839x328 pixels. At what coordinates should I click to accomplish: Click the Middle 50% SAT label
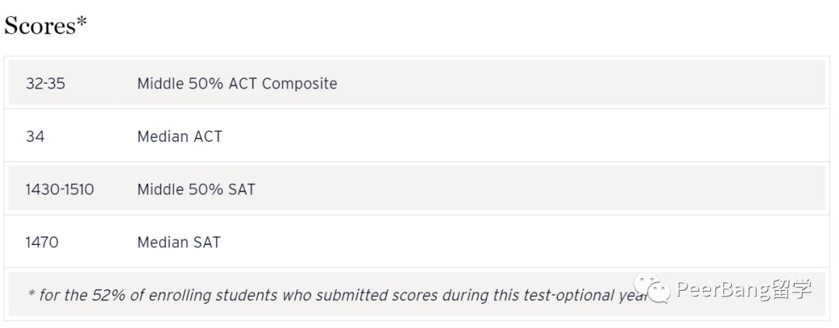(x=196, y=190)
